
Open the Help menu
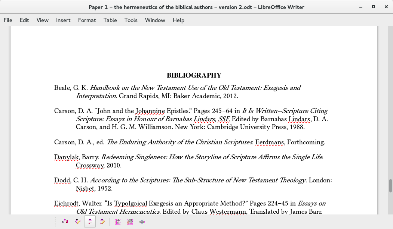(178, 20)
